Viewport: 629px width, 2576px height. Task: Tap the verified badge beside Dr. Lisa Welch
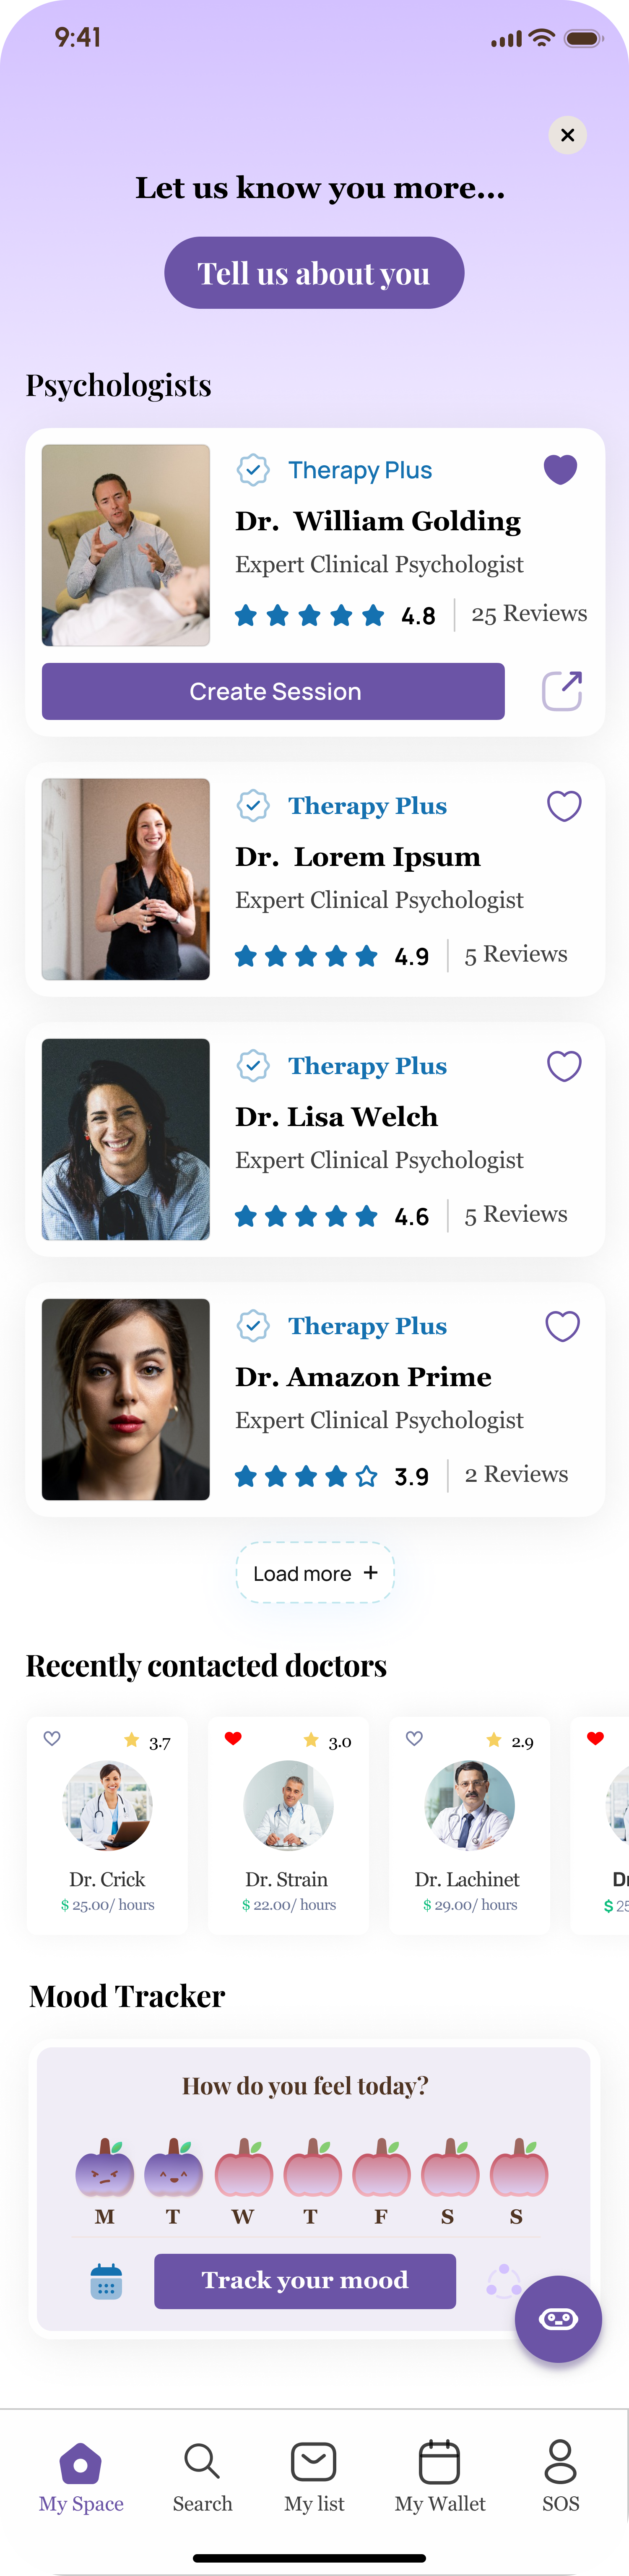(253, 1066)
